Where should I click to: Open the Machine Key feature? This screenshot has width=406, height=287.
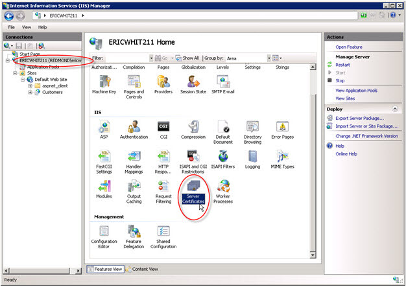coord(104,85)
